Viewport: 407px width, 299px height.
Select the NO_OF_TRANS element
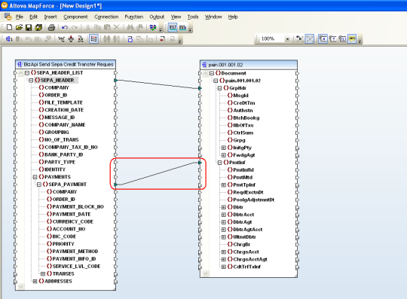click(x=62, y=140)
